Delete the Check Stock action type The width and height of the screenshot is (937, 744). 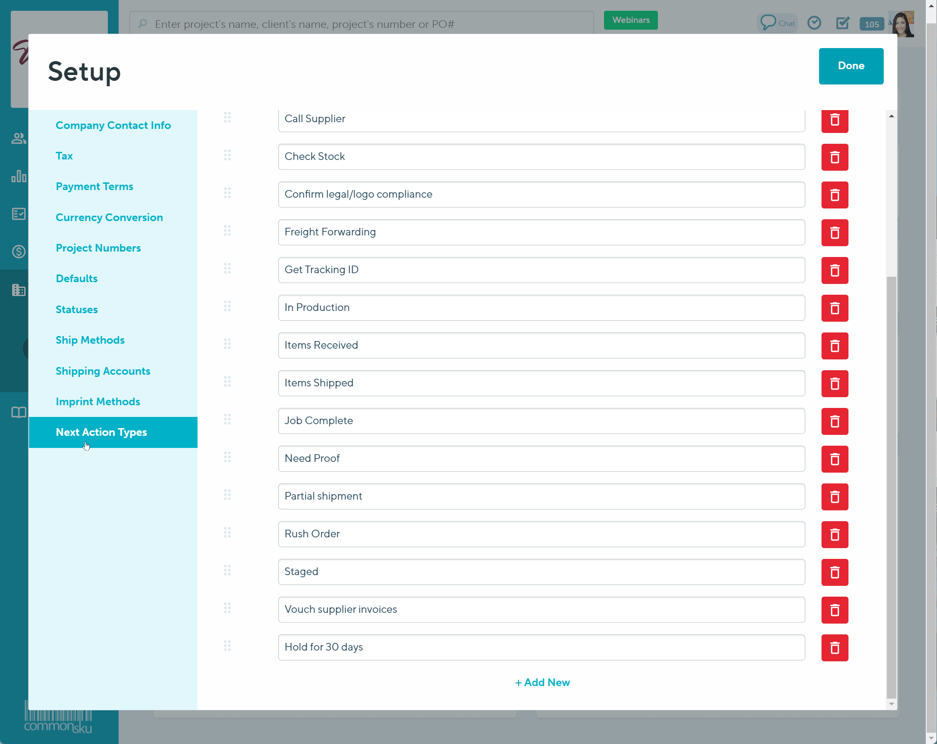point(834,157)
